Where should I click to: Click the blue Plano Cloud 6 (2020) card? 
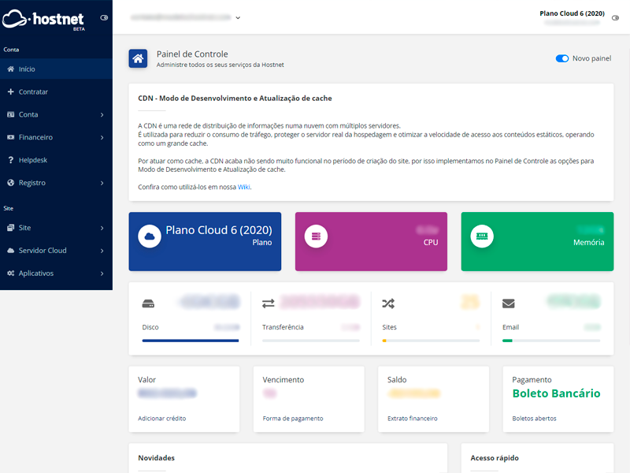tap(205, 241)
